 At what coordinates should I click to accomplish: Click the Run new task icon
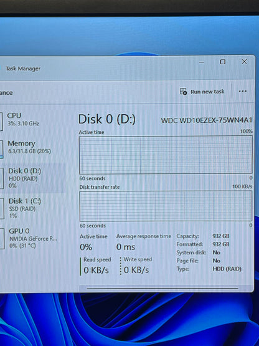coord(183,92)
